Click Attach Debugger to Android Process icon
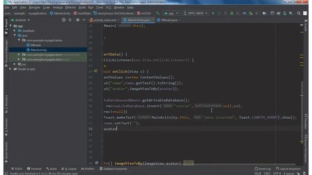This screenshot has width=312, height=175. tap(251, 13)
